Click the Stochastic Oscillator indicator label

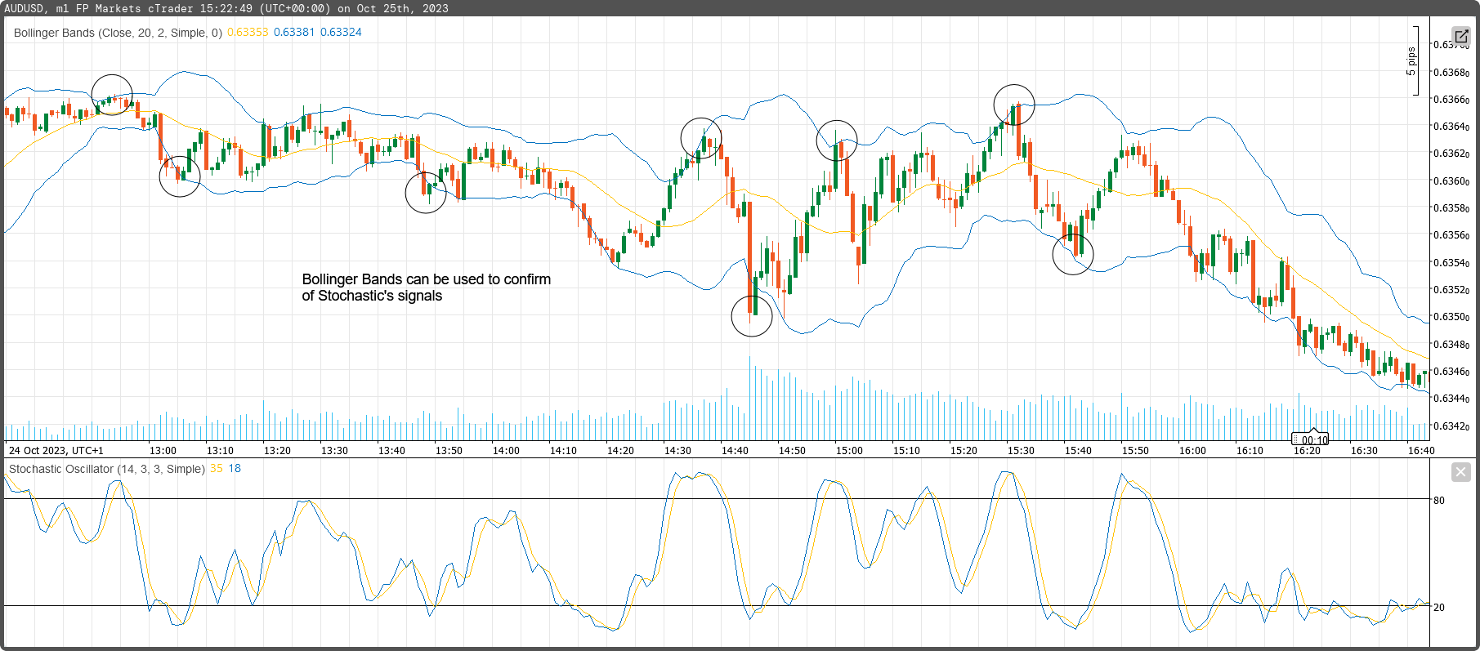106,469
